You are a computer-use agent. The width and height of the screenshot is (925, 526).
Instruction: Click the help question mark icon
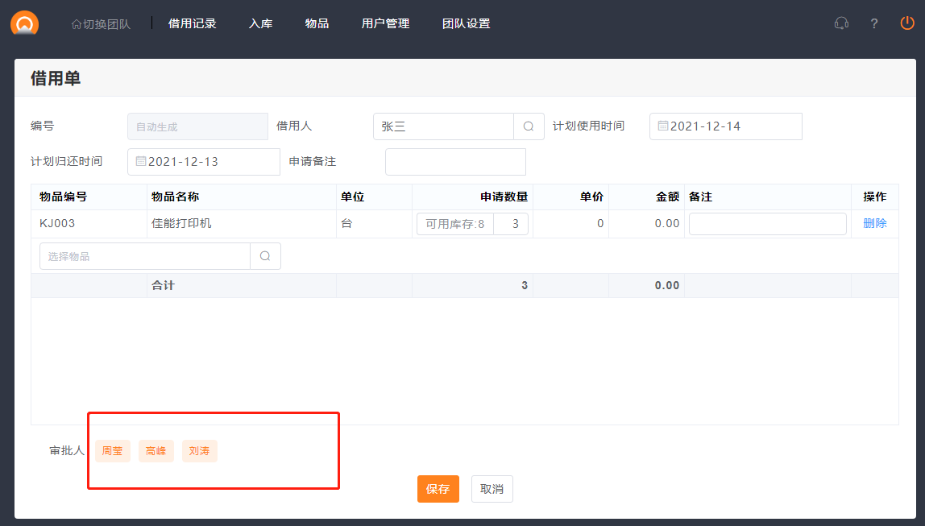point(874,23)
